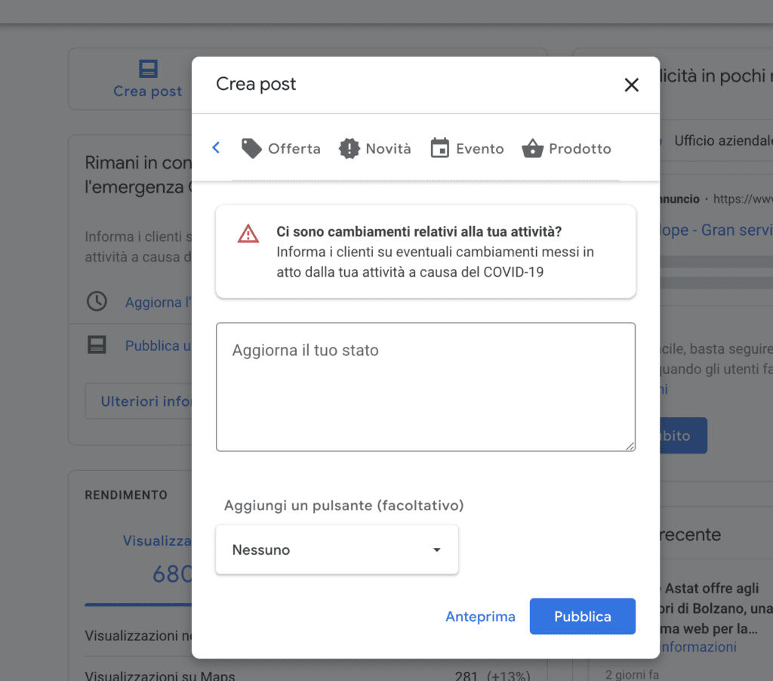Click the Evento calendar icon
Screen dimensions: 773x681
(439, 148)
